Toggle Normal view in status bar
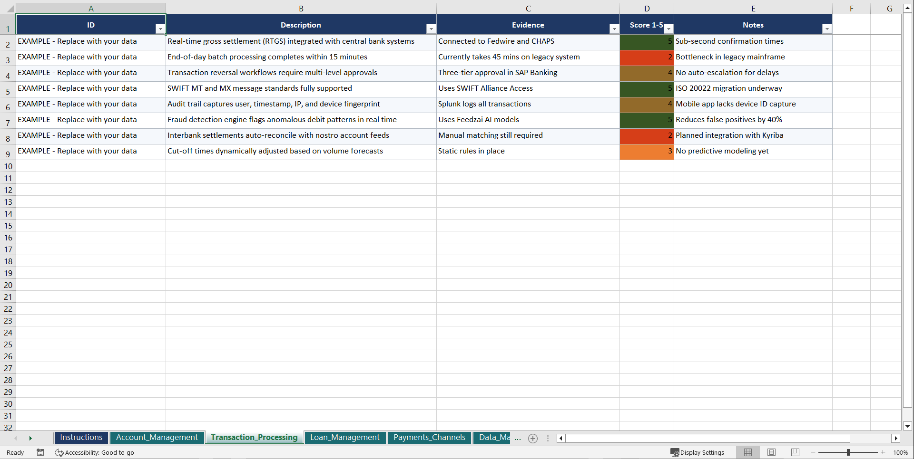This screenshot has width=914, height=459. (x=747, y=452)
